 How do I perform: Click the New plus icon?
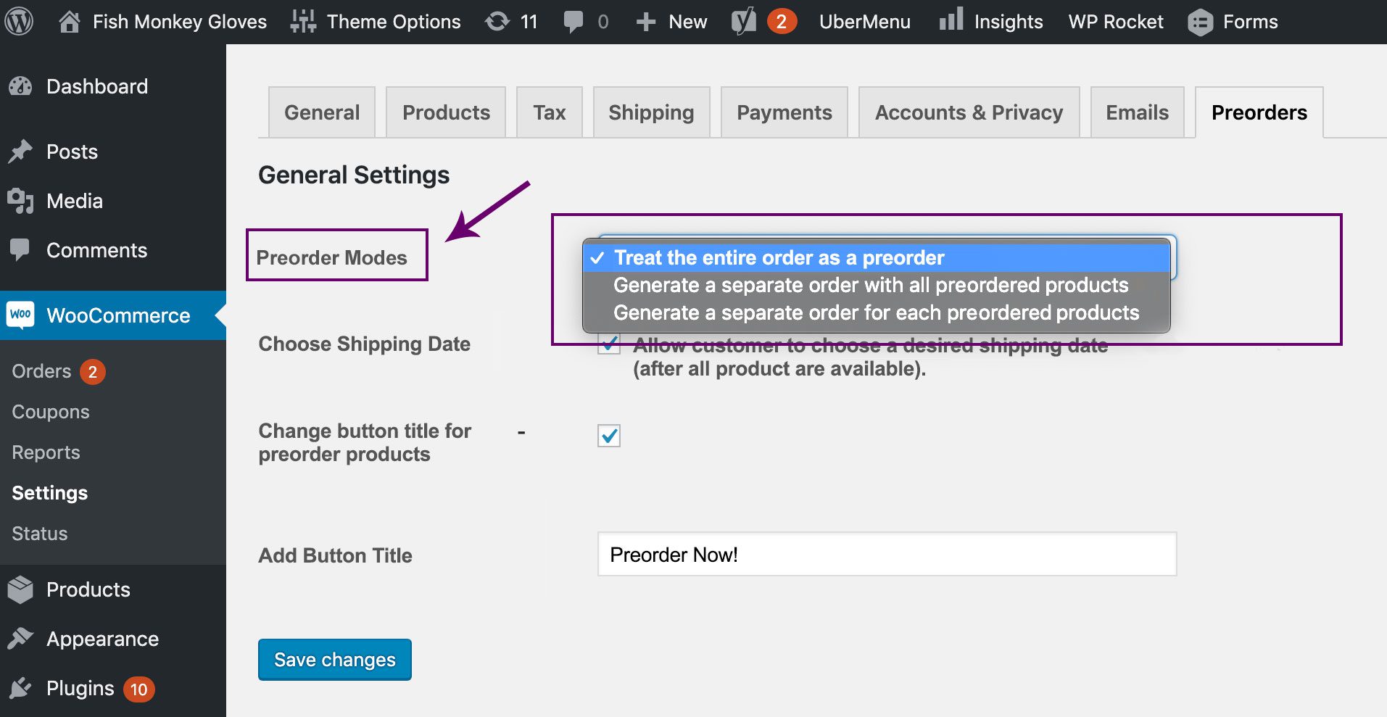point(645,21)
